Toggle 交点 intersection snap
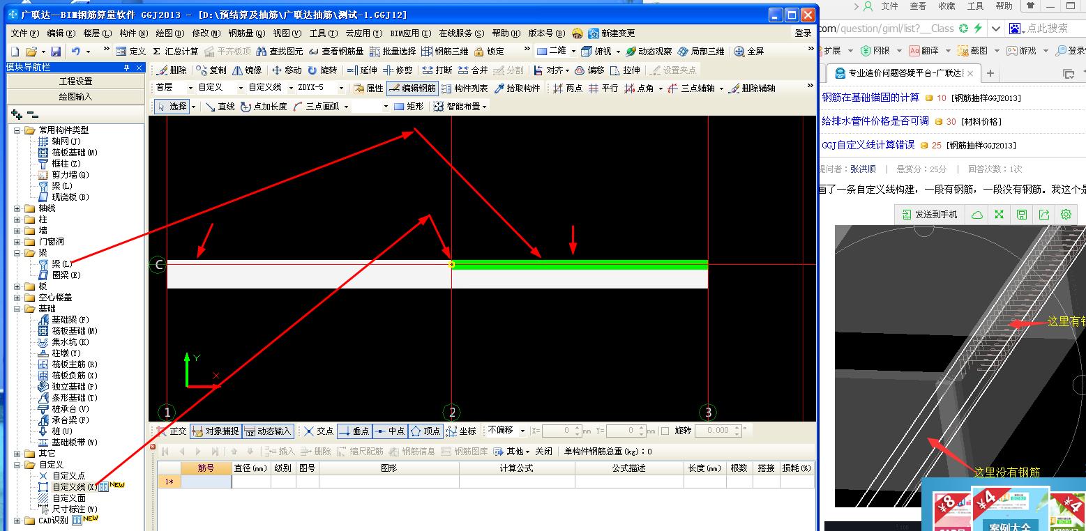1086x531 pixels. click(319, 431)
